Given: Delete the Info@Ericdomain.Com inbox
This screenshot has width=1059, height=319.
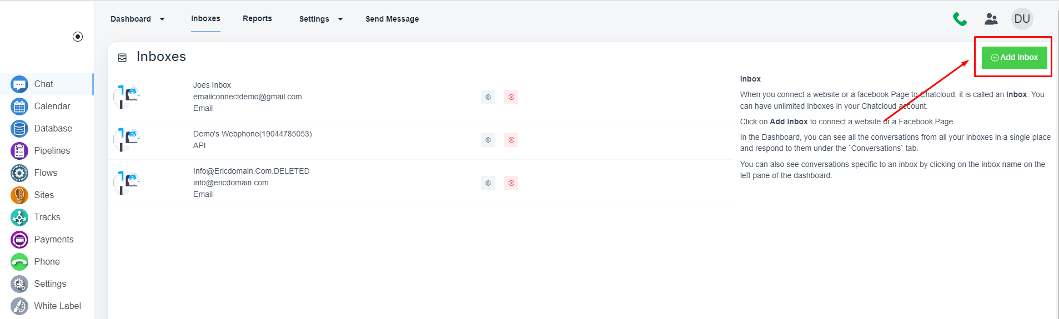Looking at the screenshot, I should coord(511,183).
